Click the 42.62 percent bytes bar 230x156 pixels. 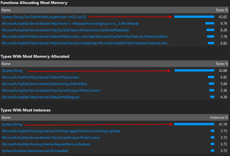(194, 17)
